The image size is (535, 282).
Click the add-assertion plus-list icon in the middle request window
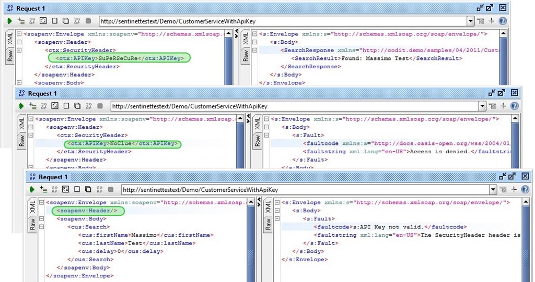click(32, 106)
